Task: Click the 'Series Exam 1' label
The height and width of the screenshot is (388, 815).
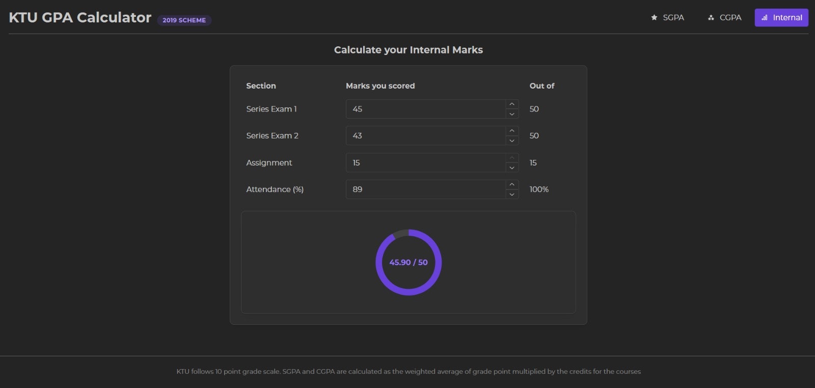Action: (271, 109)
